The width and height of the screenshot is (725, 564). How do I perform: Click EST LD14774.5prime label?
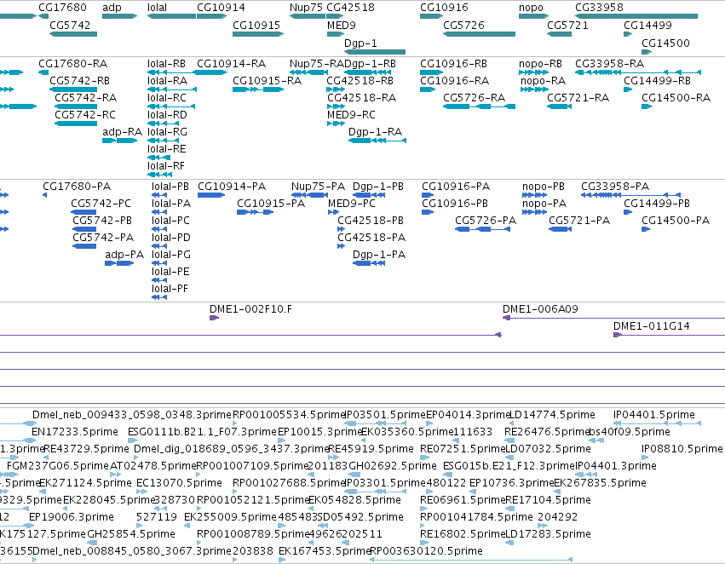[551, 415]
